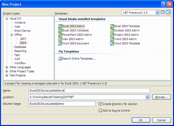Screen dimensions: 174x126
Task: Select Web project type
Action: (x=17, y=27)
